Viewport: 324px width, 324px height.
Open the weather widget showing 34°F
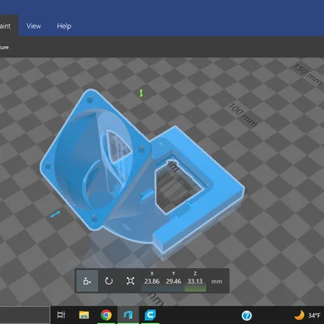[x=307, y=315]
